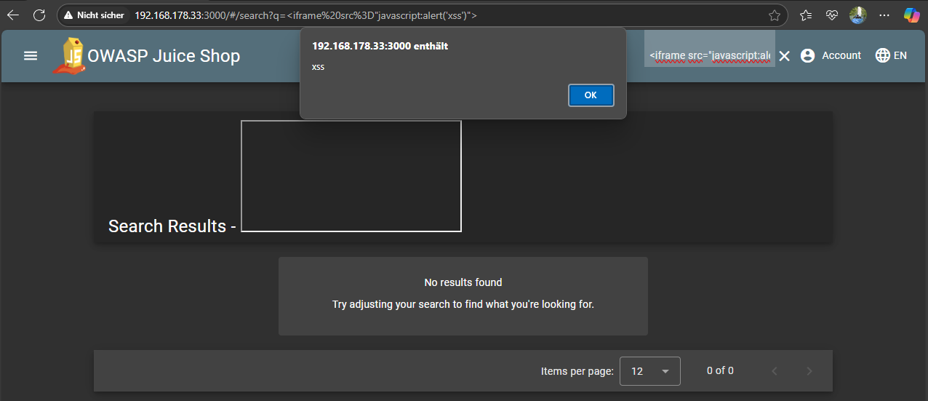Click the search field containing iframe payload

(709, 49)
